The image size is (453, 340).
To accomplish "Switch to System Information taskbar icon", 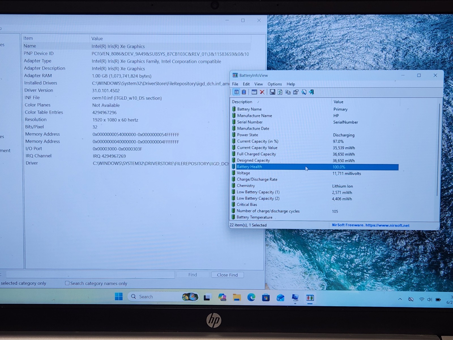I will coord(295,297).
